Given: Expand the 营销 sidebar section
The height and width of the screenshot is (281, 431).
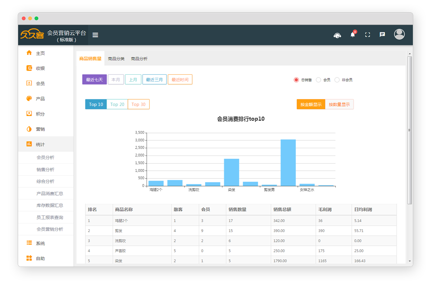Looking at the screenshot, I should pos(40,129).
